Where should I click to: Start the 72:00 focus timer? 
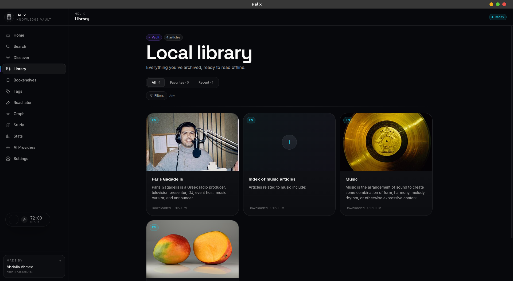coord(36,220)
